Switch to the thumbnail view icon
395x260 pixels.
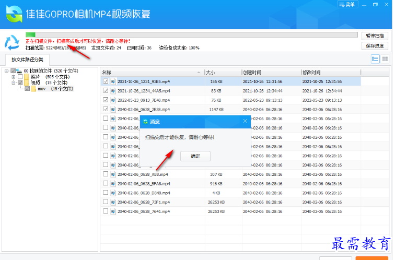(x=385, y=59)
